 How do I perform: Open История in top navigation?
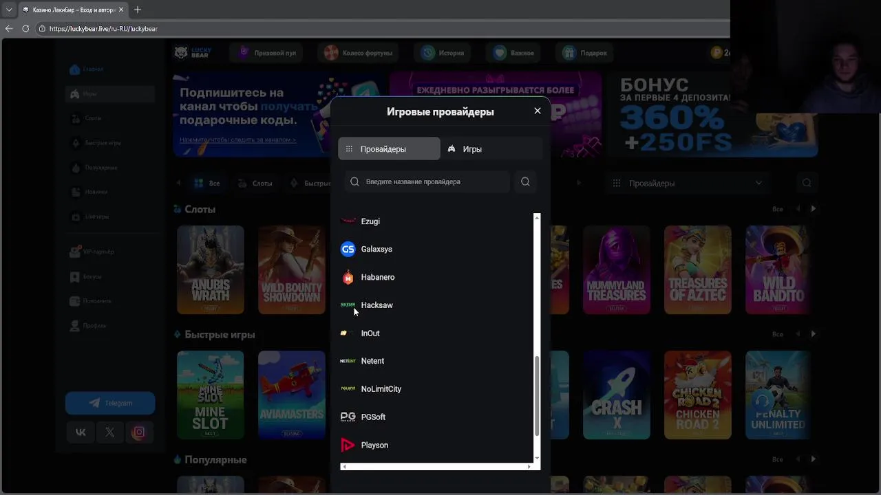tap(443, 53)
